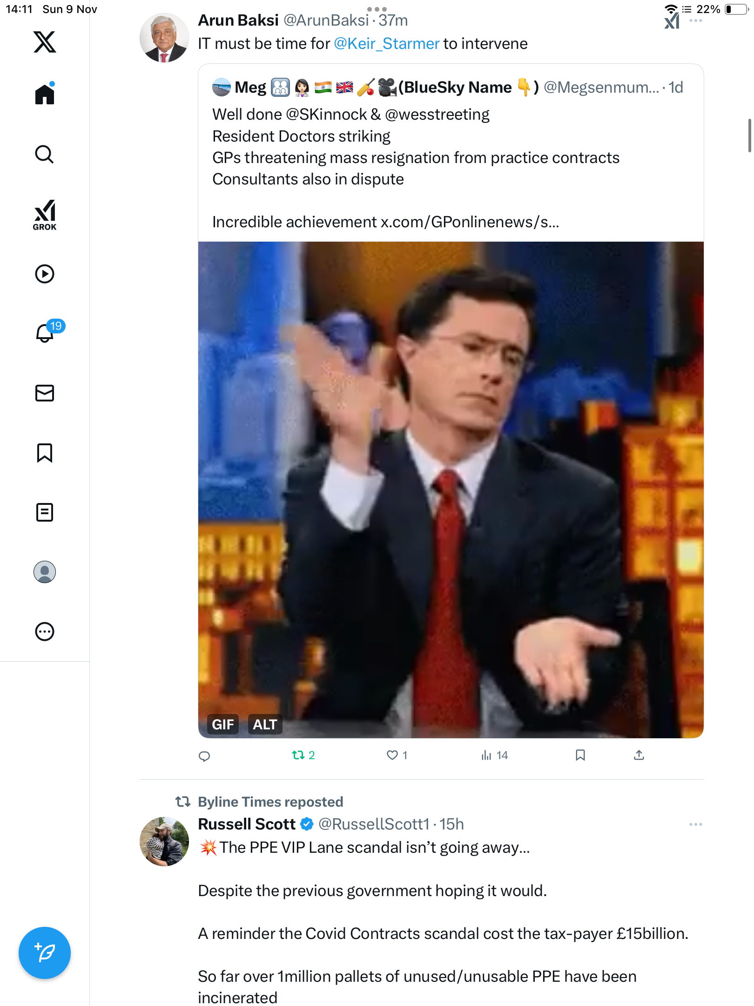Image resolution: width=754 pixels, height=1006 pixels.
Task: Open Grok from the sidebar
Action: click(x=45, y=215)
